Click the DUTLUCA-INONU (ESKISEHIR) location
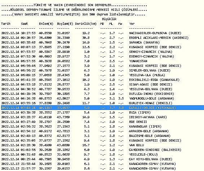Screen dimensions: 204x171 point(151,94)
